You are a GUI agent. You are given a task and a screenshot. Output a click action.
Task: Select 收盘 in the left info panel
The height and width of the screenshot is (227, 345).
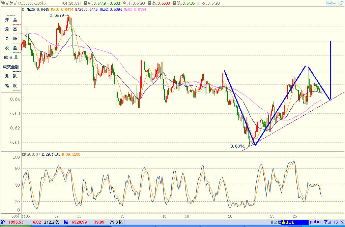[x=11, y=48]
